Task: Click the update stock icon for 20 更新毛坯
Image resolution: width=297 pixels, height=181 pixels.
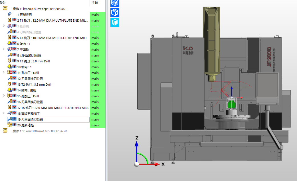Action: tap(10, 125)
